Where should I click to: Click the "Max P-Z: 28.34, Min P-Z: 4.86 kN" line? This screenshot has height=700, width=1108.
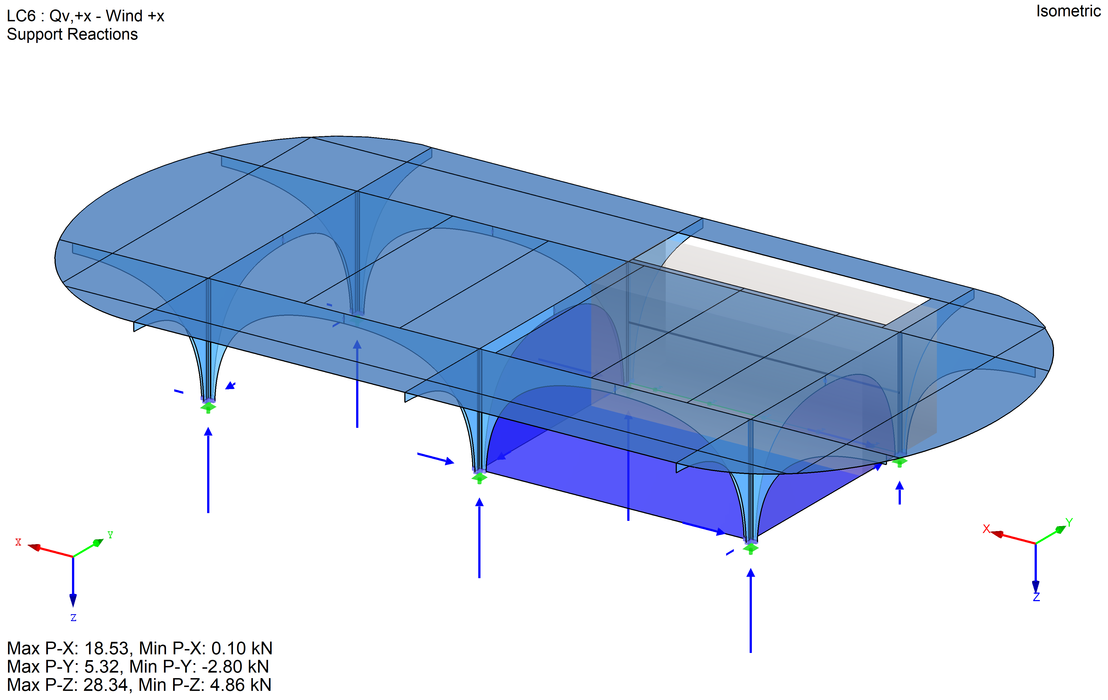tap(139, 685)
